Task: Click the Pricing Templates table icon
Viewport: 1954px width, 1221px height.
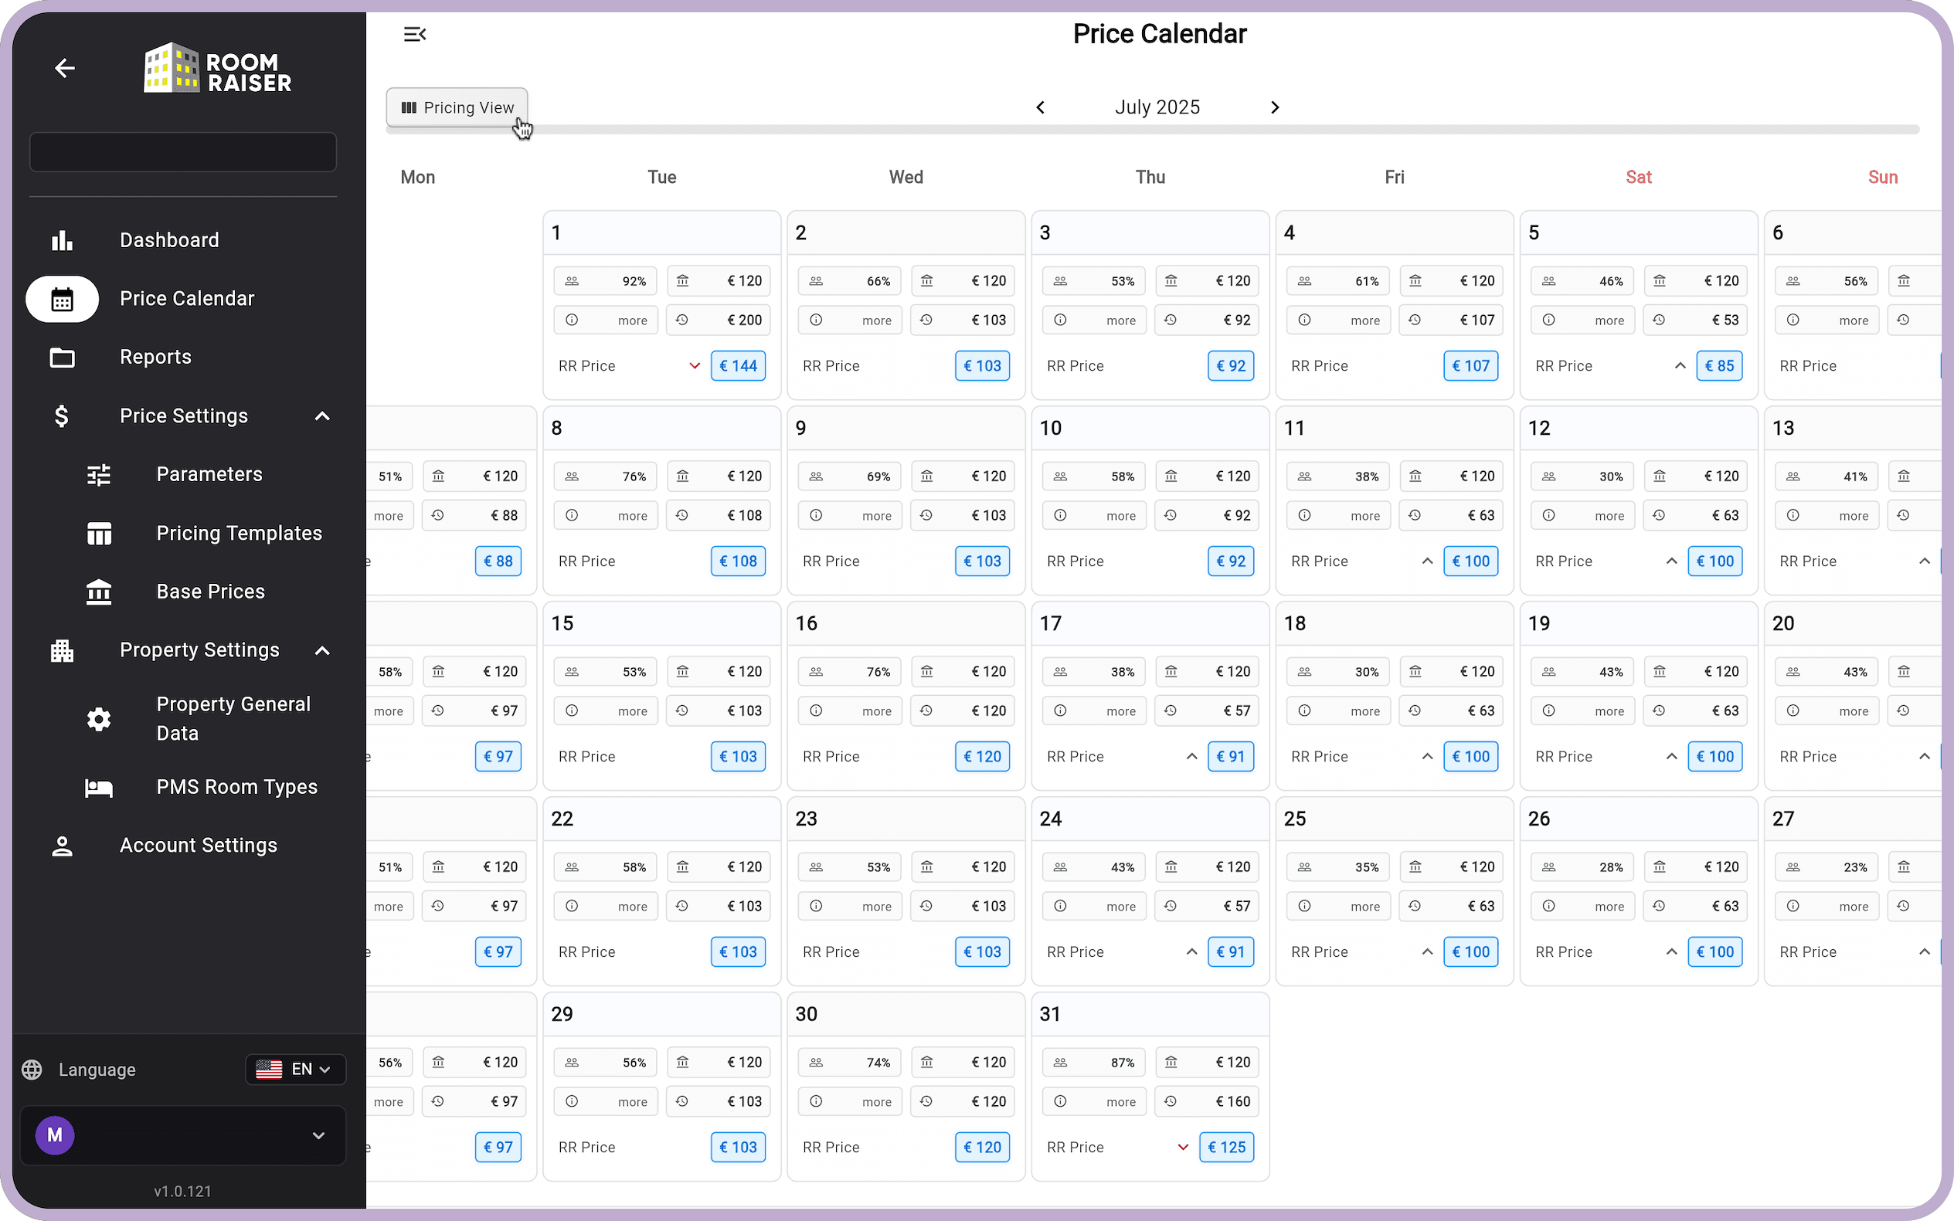Action: click(99, 534)
